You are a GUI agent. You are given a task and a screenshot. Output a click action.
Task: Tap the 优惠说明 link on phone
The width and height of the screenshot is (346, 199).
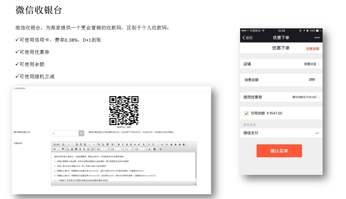coord(312,49)
